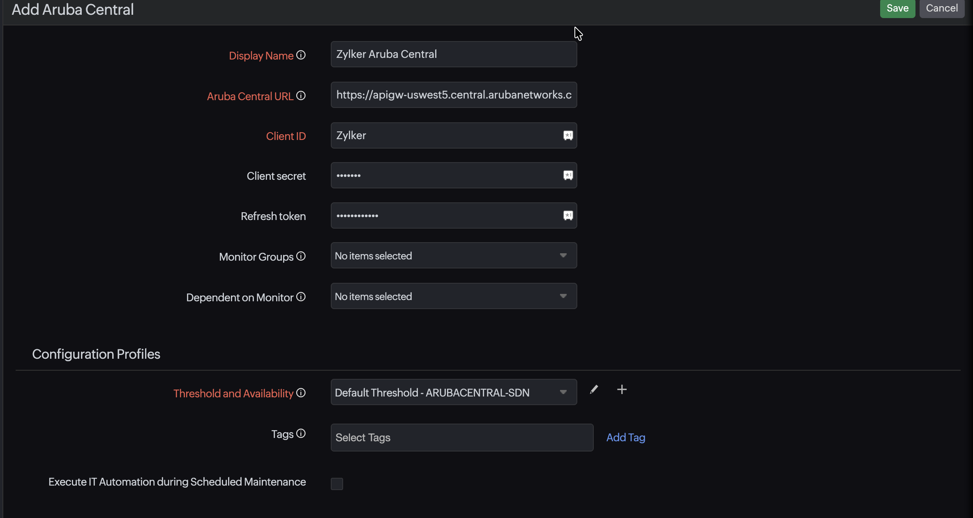The image size is (973, 518).
Task: Edit the threshold profile with pencil icon
Action: coord(594,390)
